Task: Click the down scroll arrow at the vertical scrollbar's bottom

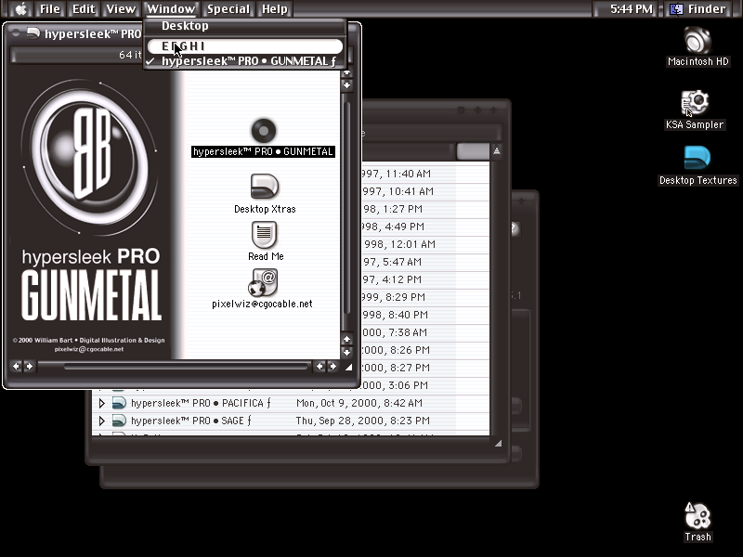Action: [346, 352]
